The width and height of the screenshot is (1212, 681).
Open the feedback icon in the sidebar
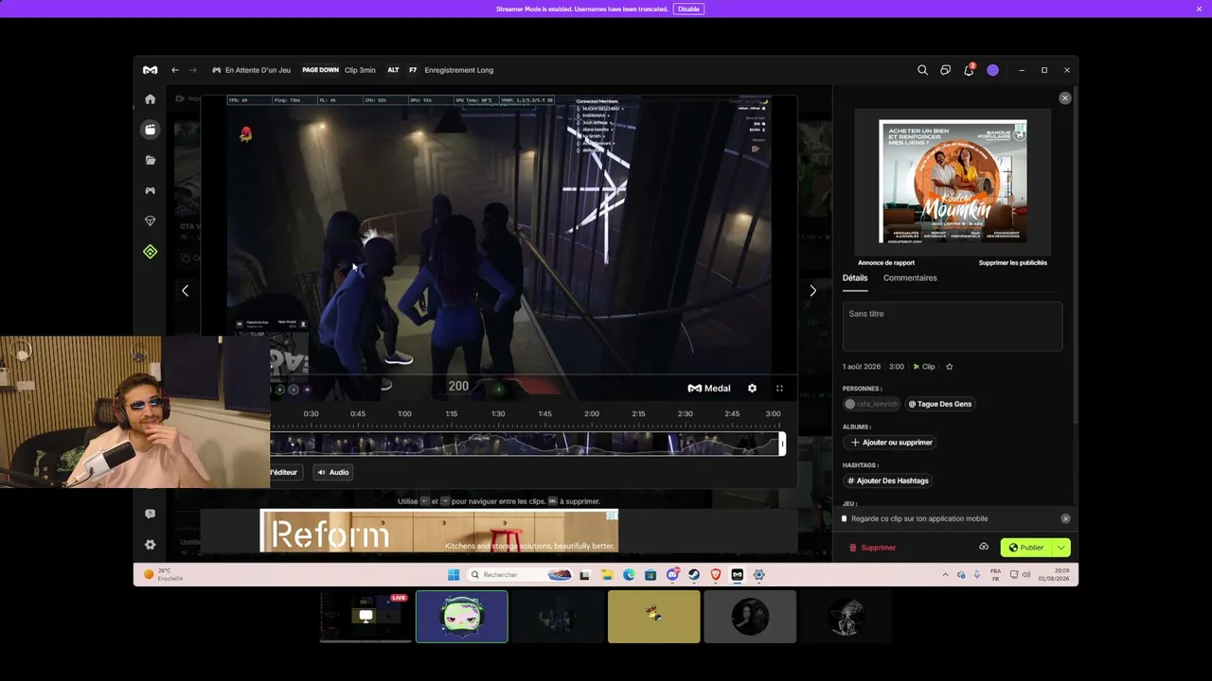point(150,514)
